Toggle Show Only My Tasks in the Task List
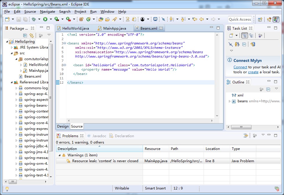This screenshot has width=284, height=195. pyautogui.click(x=237, y=44)
